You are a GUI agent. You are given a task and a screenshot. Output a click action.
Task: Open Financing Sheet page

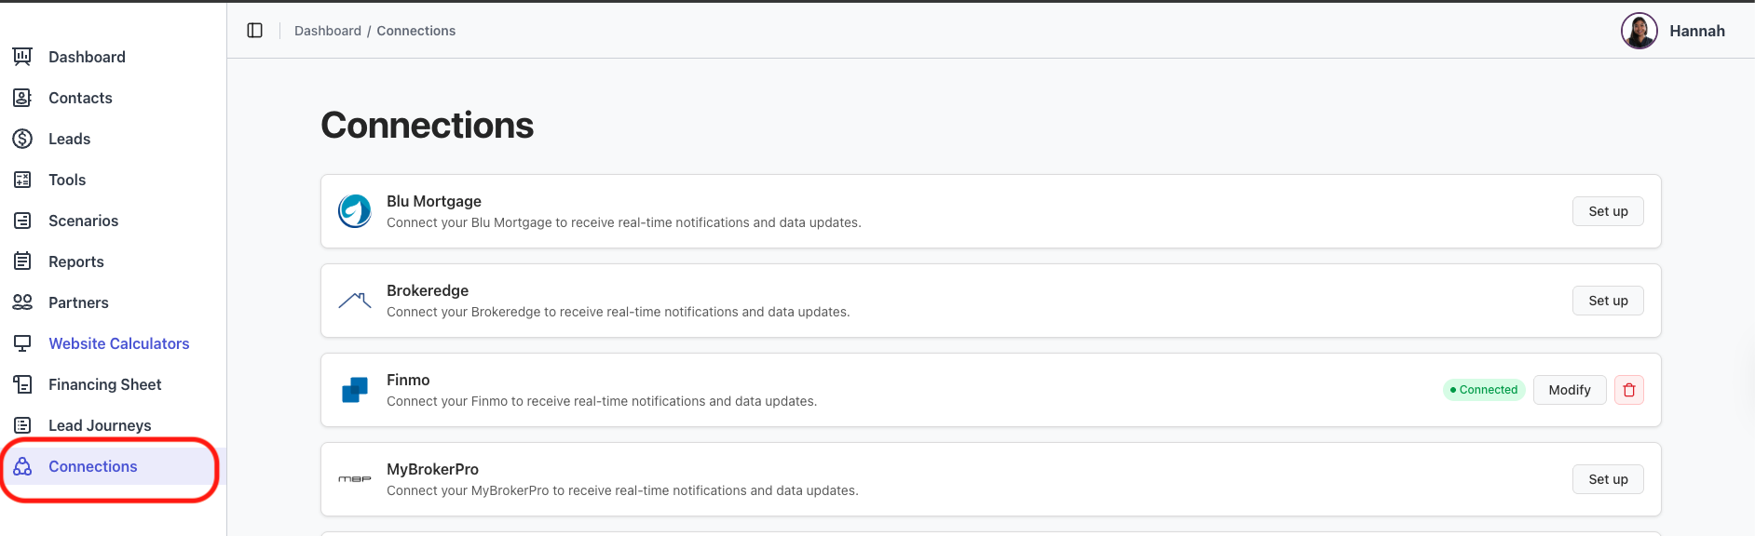coord(104,384)
